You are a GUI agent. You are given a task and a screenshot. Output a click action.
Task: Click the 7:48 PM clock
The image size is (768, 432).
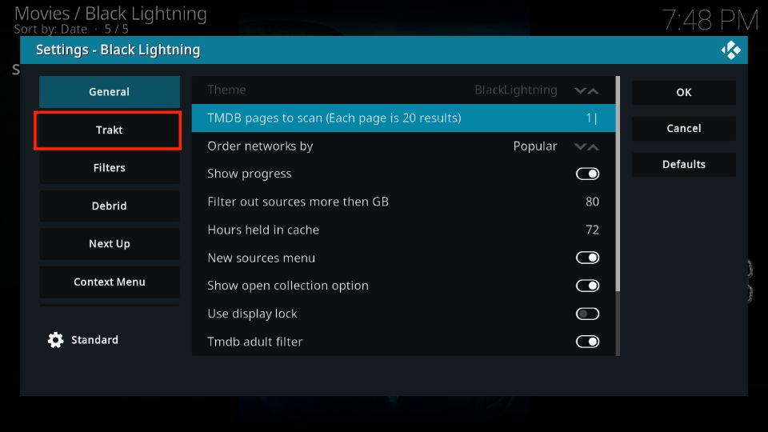point(710,20)
